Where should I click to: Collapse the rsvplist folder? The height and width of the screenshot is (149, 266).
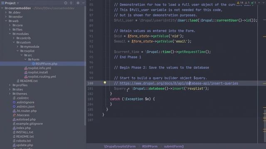(17, 51)
